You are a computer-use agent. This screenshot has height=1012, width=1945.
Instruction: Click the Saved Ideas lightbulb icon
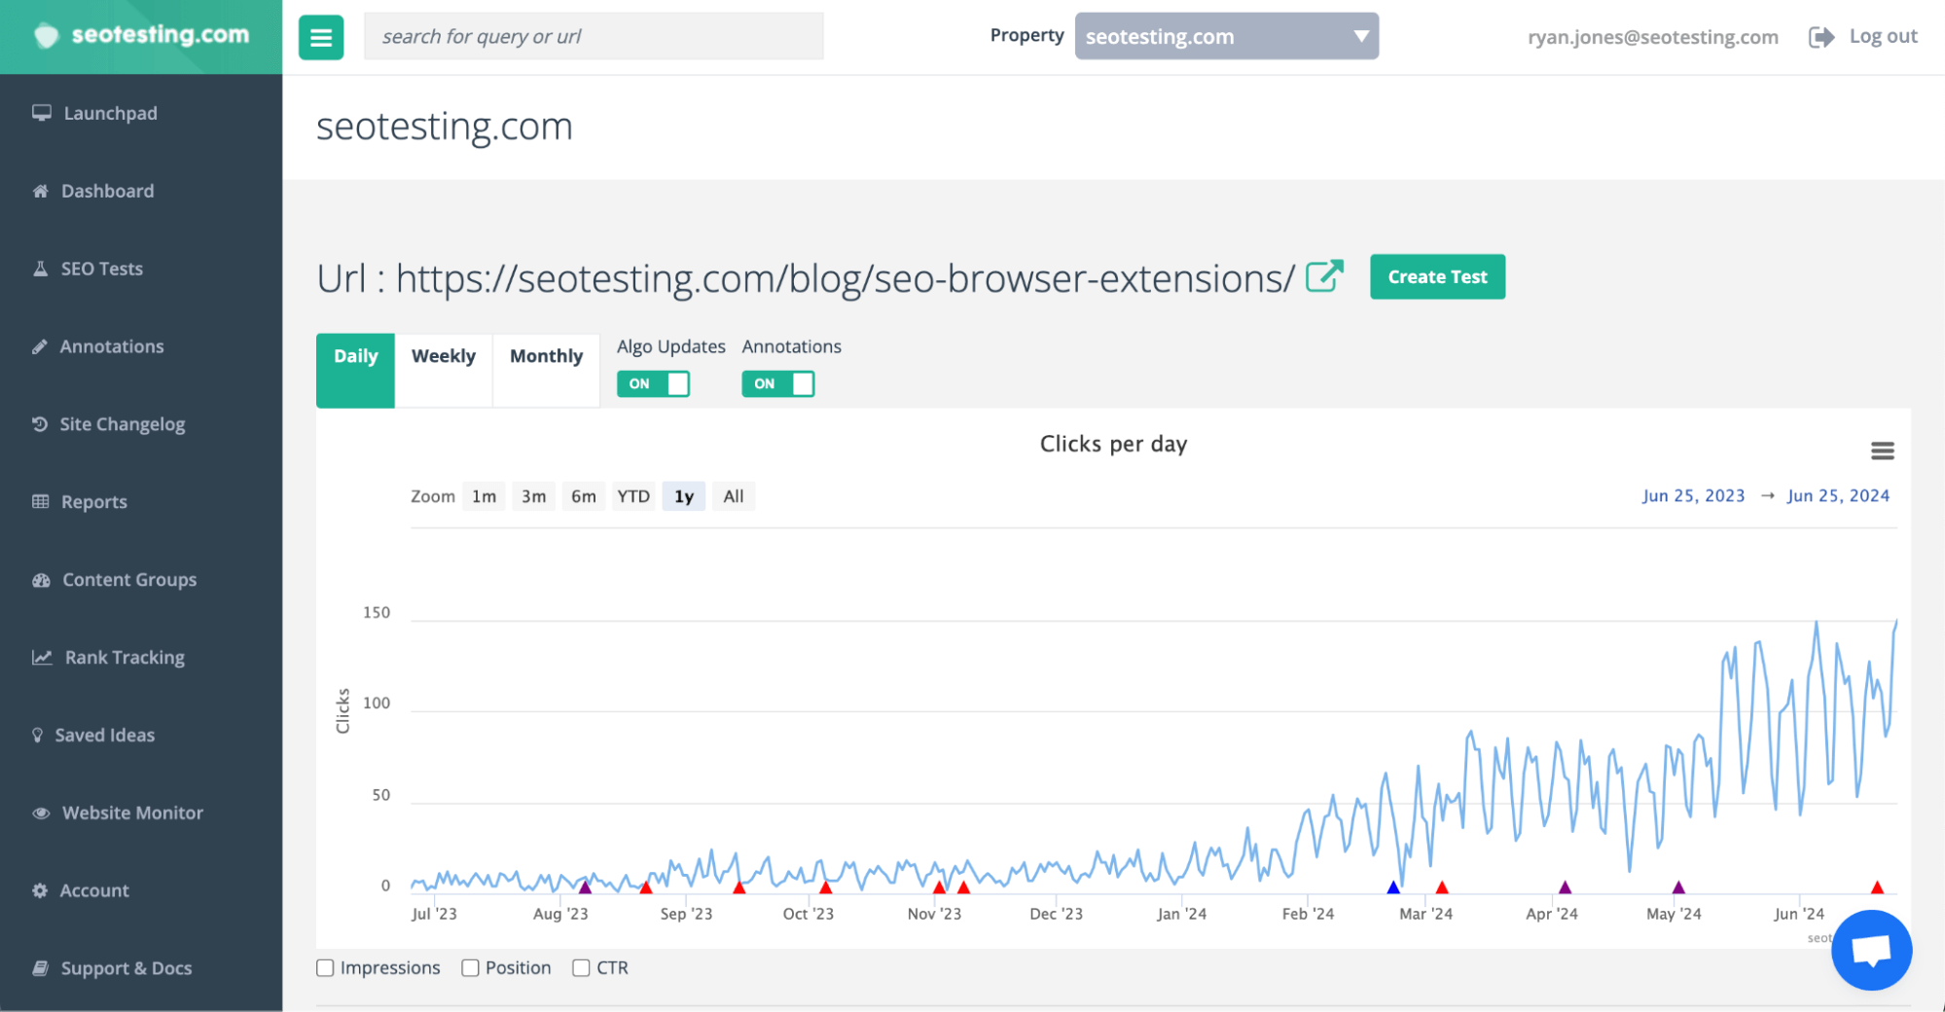click(38, 736)
